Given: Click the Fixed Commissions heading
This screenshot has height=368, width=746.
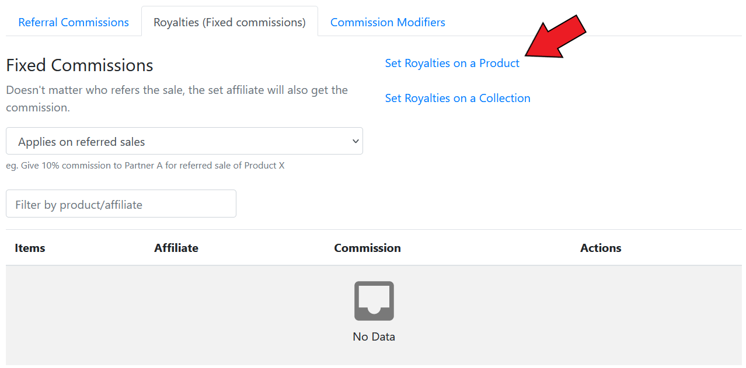Looking at the screenshot, I should pyautogui.click(x=79, y=65).
